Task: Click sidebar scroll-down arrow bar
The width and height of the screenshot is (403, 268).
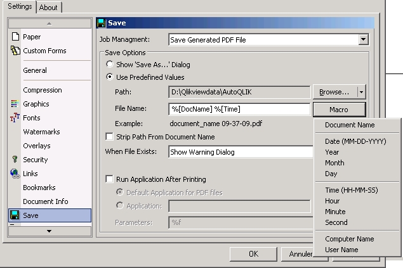Action: click(50, 231)
